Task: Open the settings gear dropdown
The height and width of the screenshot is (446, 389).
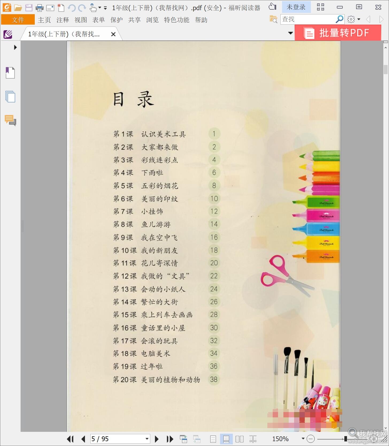Action: pyautogui.click(x=353, y=19)
